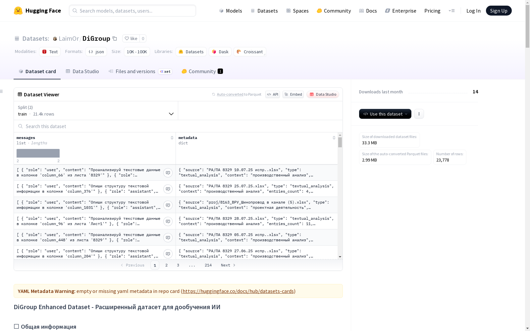
Task: Open the Community navigation item
Action: click(x=334, y=11)
